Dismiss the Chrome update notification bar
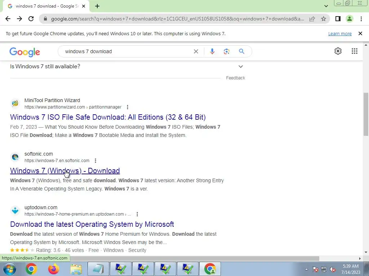The image size is (369, 276). tap(360, 33)
